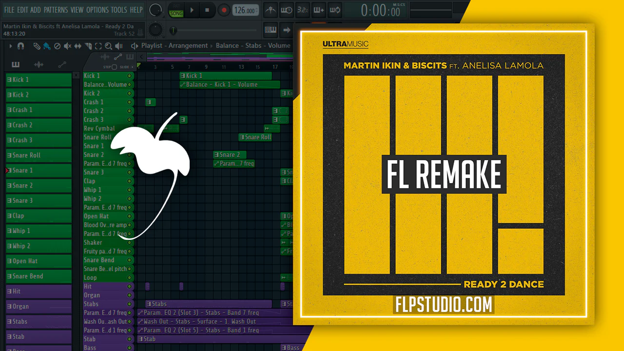
Task: Select Snare Roll pattern in the picker
Action: [39, 155]
